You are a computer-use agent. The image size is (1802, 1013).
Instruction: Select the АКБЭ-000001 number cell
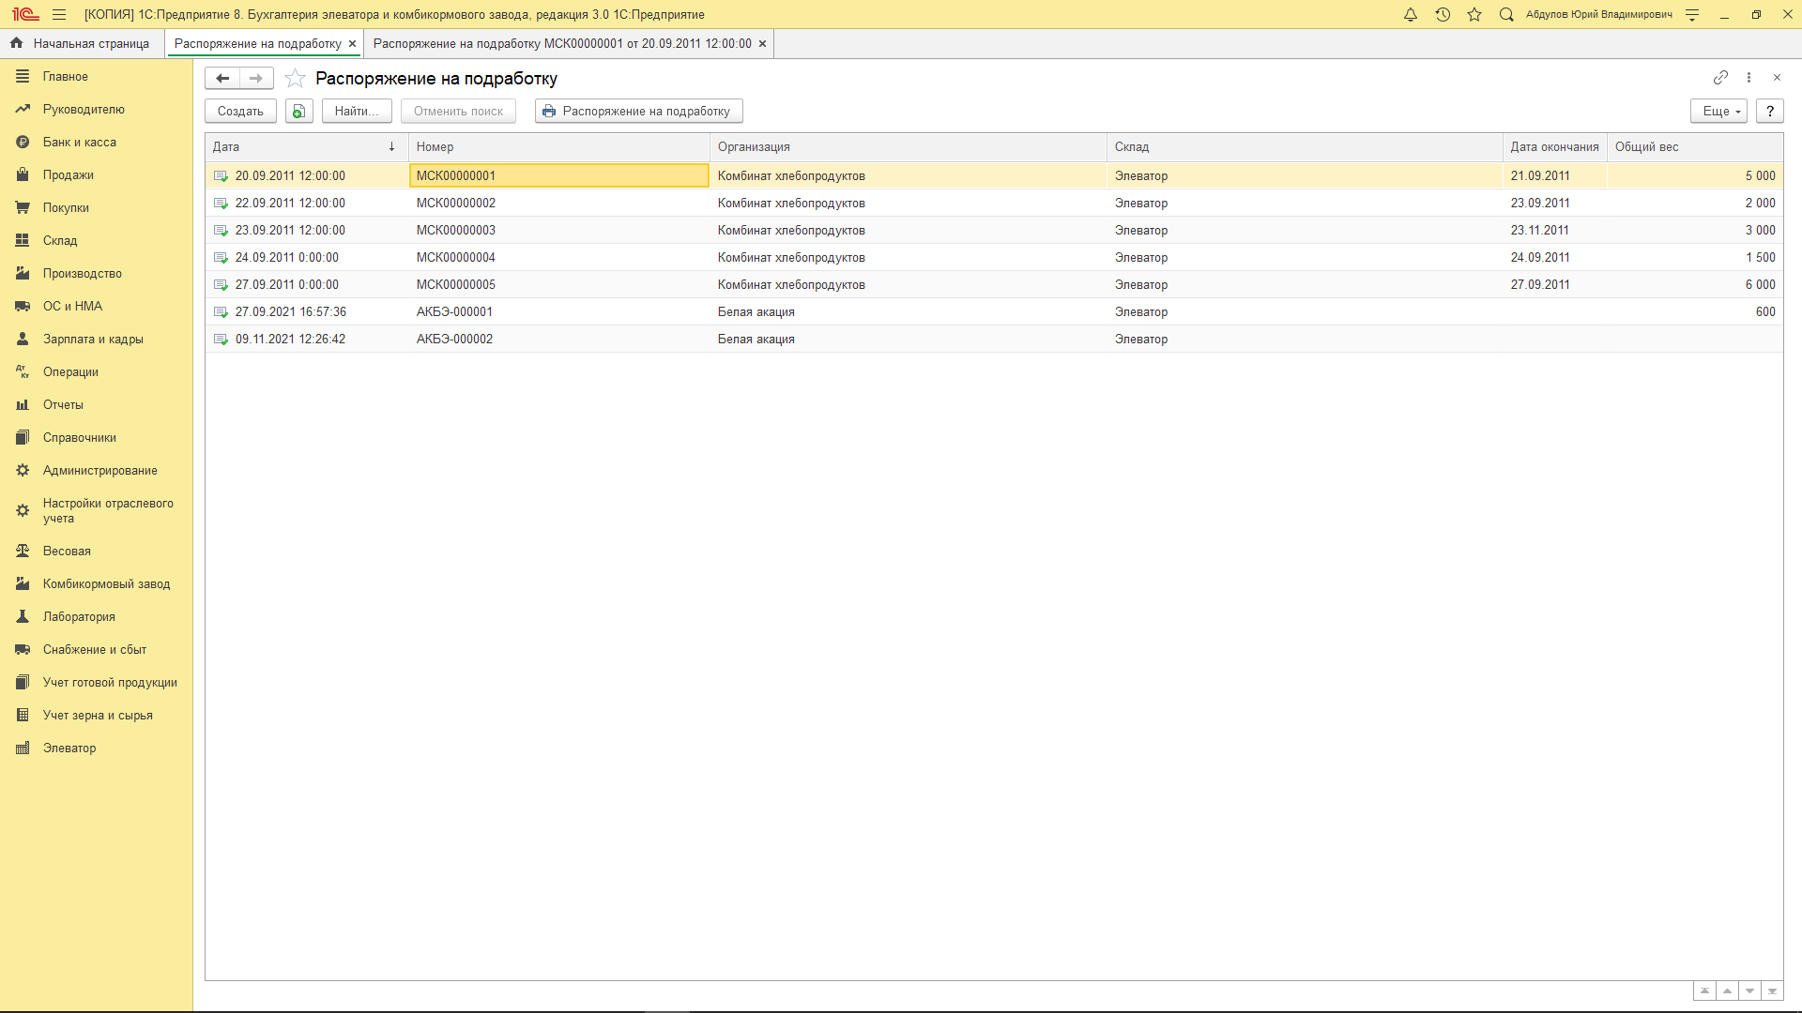(x=559, y=312)
